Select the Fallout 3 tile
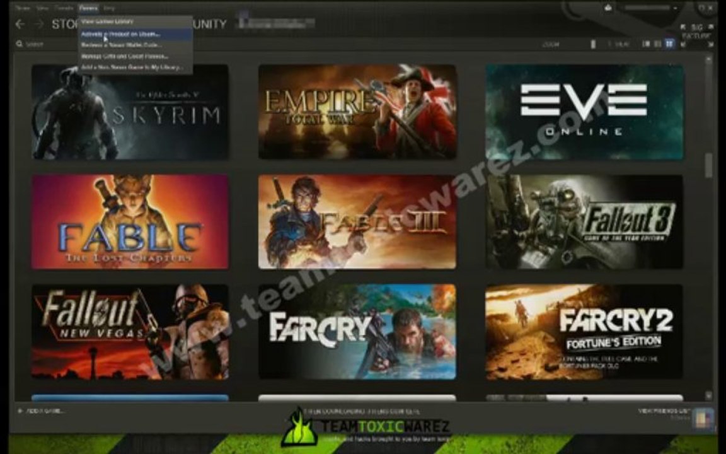 584,221
